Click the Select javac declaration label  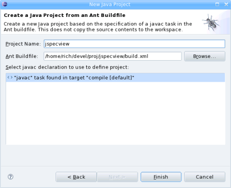tap(67, 67)
